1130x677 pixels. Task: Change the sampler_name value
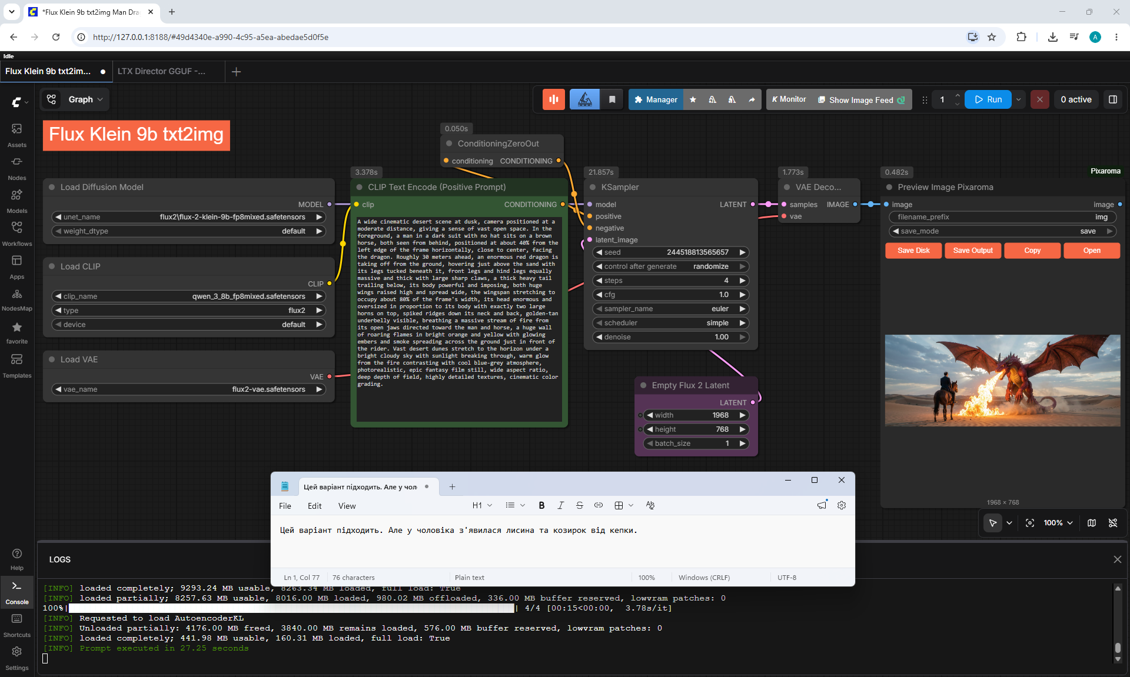click(x=670, y=309)
